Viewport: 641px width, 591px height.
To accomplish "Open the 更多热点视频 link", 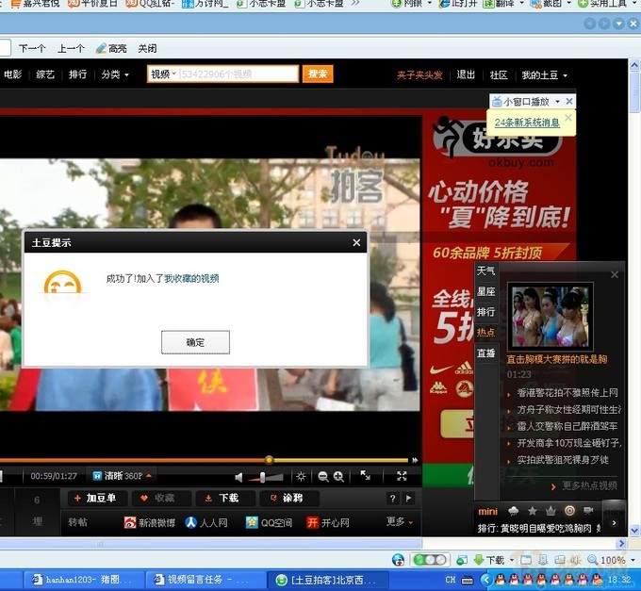I will (589, 485).
